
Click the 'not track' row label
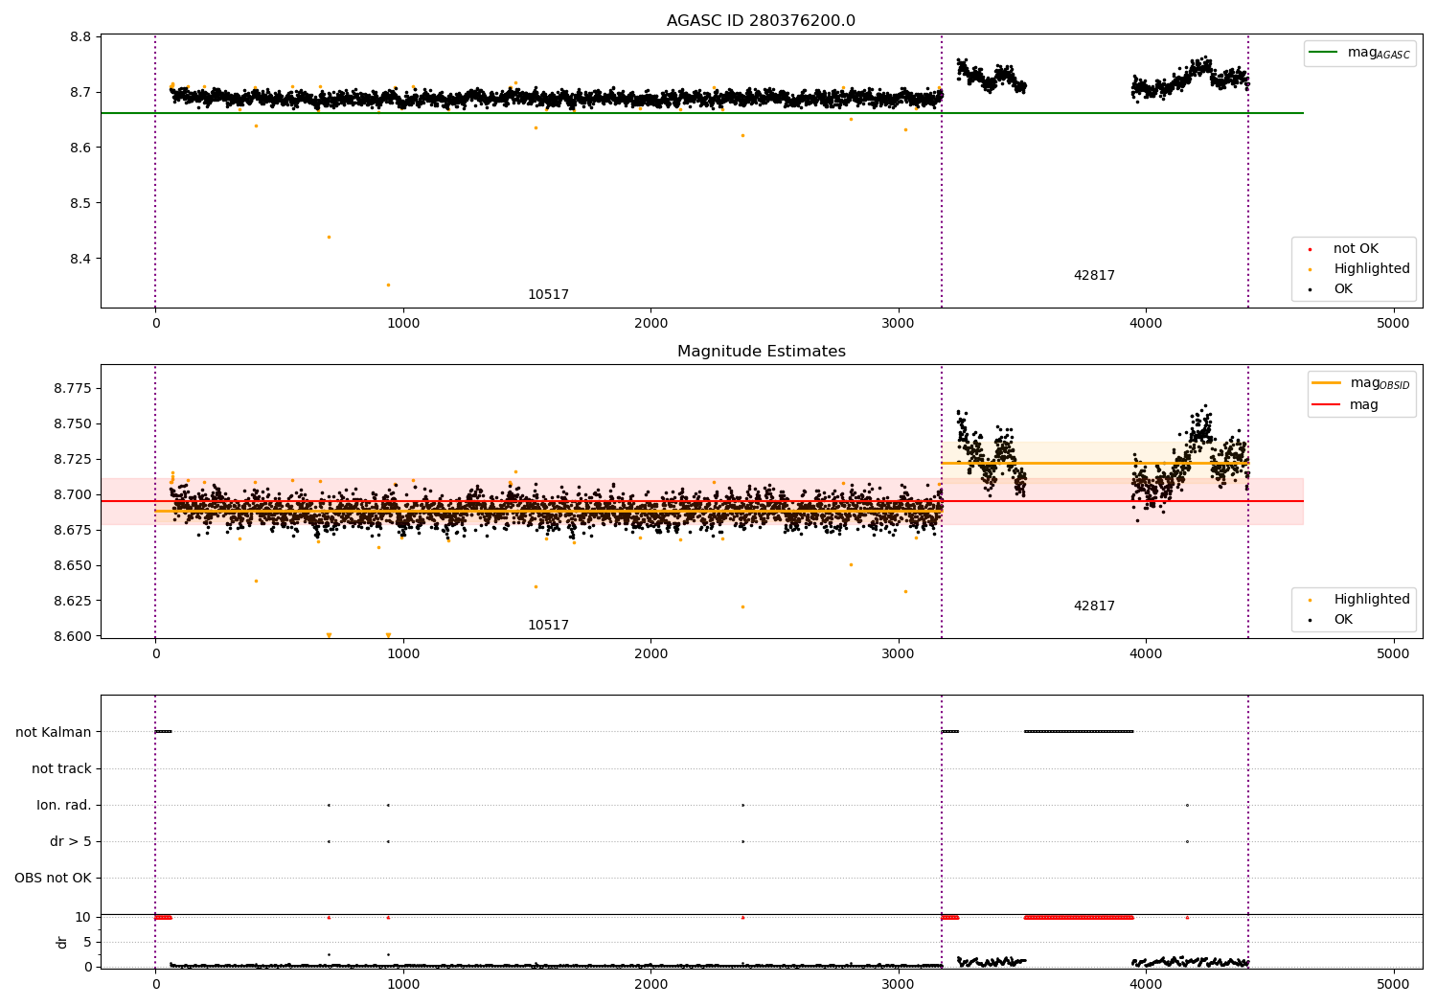point(61,768)
